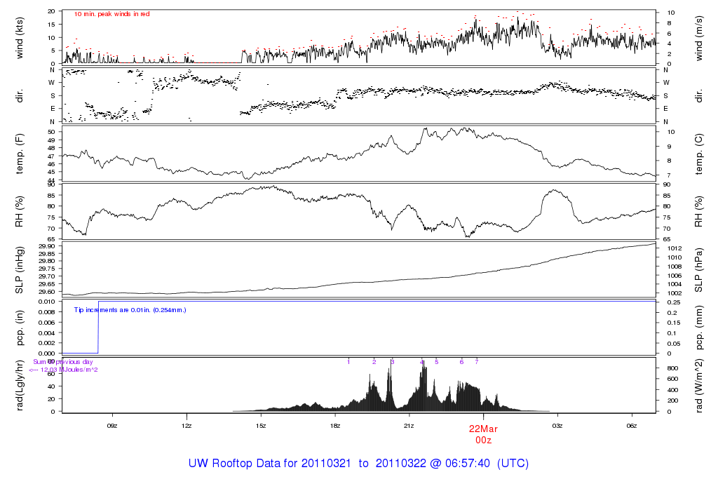718x491 pixels.
Task: Click the 15z time tick label
Action: (261, 426)
